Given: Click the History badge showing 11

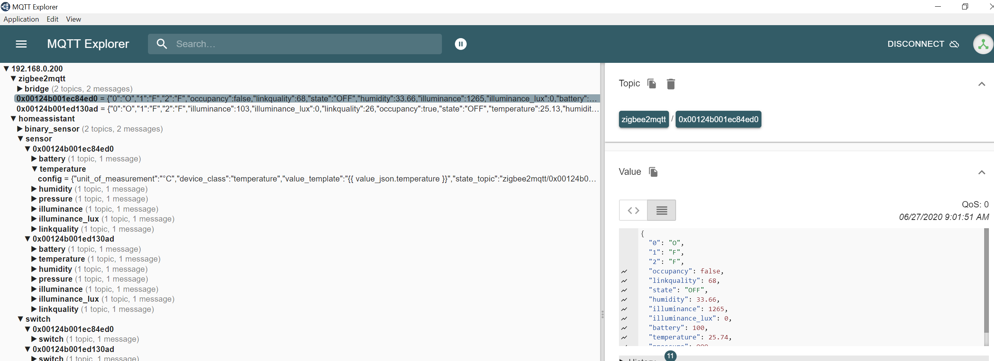Looking at the screenshot, I should (670, 356).
